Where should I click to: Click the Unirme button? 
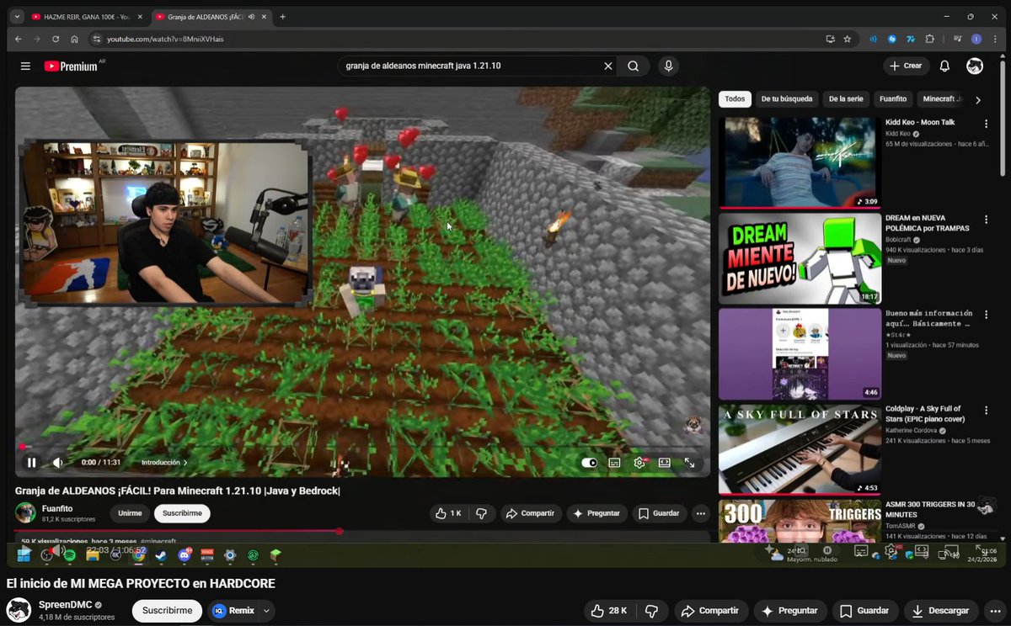(130, 513)
